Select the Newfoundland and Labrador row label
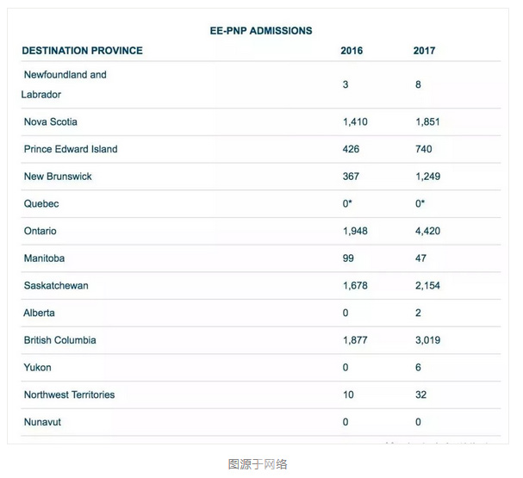The image size is (523, 478). [x=65, y=84]
